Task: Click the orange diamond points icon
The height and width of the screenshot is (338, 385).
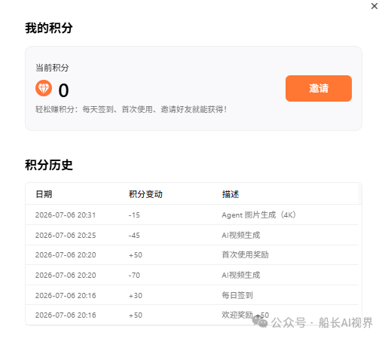Action: pos(44,88)
